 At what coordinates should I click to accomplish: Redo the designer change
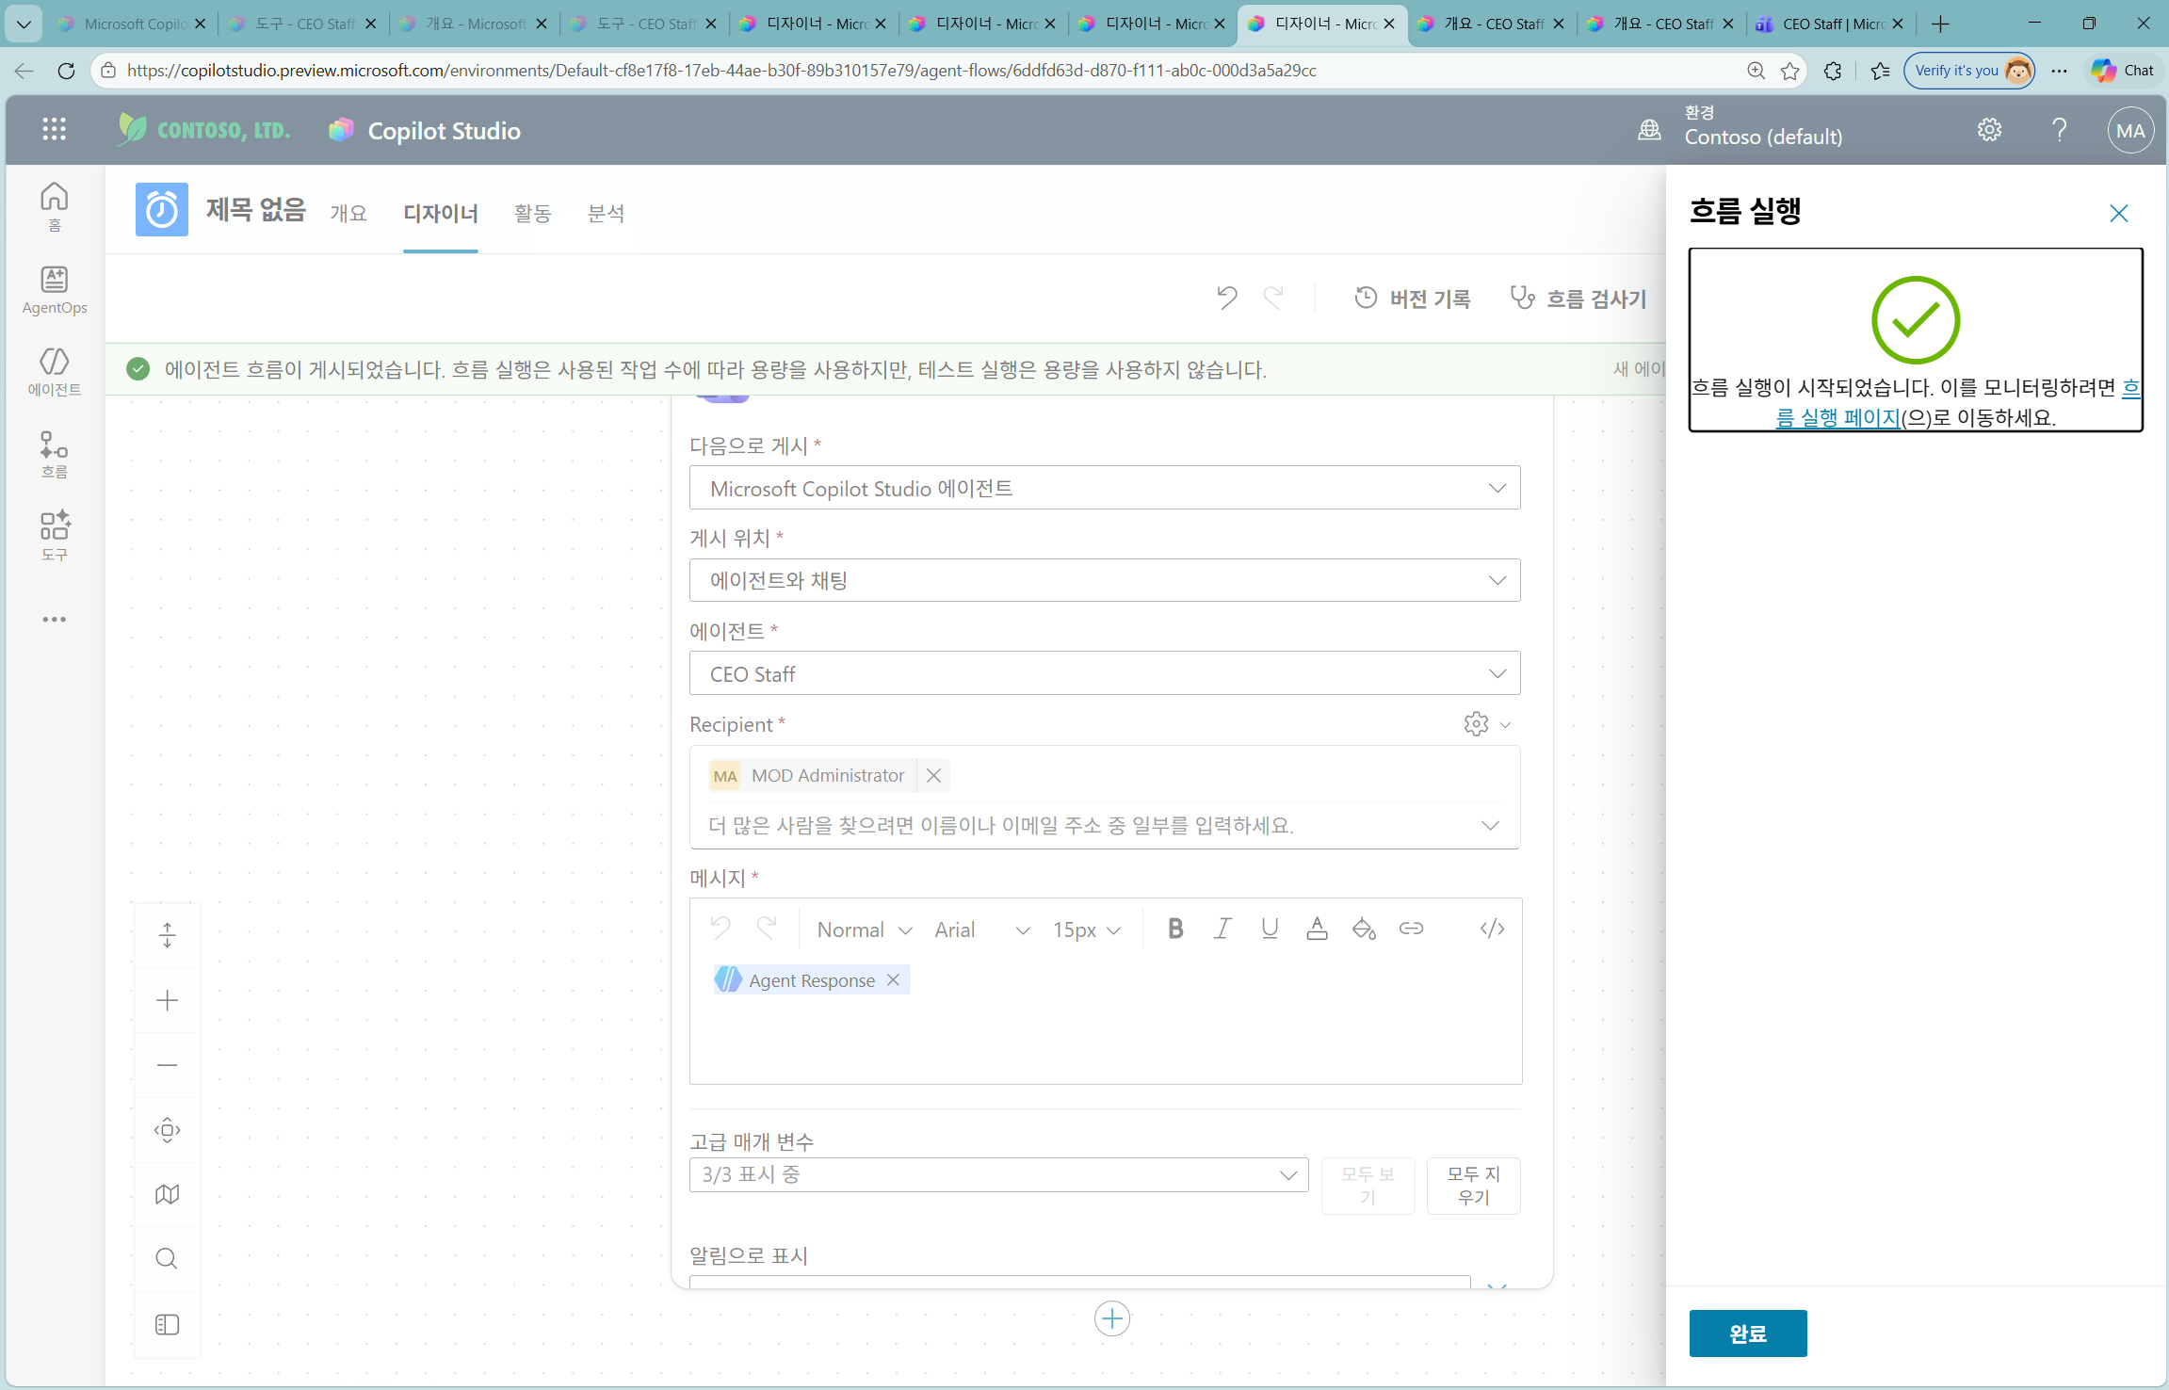point(1273,298)
